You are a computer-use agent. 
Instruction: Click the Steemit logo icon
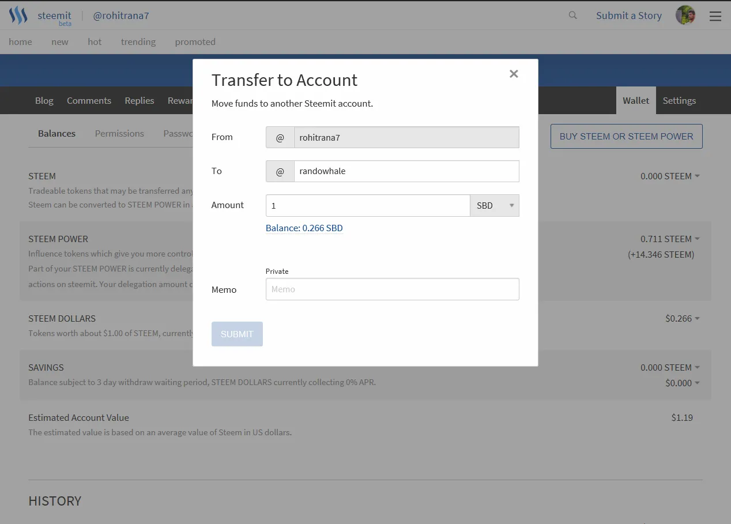(18, 16)
